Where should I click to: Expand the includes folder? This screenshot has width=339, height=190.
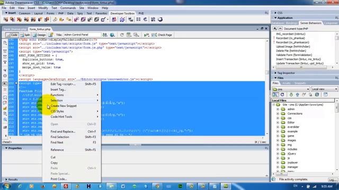278,149
